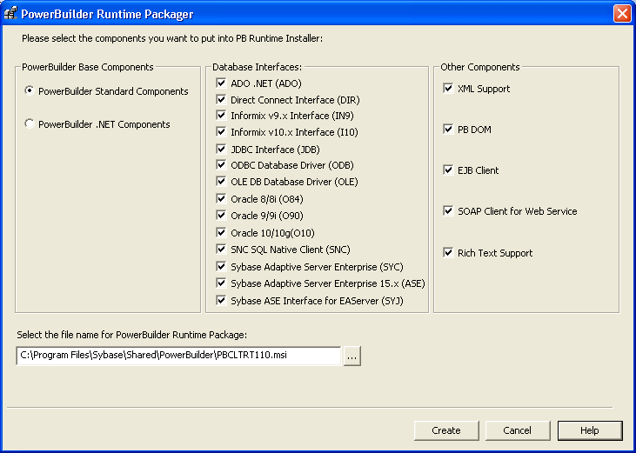The width and height of the screenshot is (636, 453).
Task: Click the runtime package file name field
Action: point(178,356)
